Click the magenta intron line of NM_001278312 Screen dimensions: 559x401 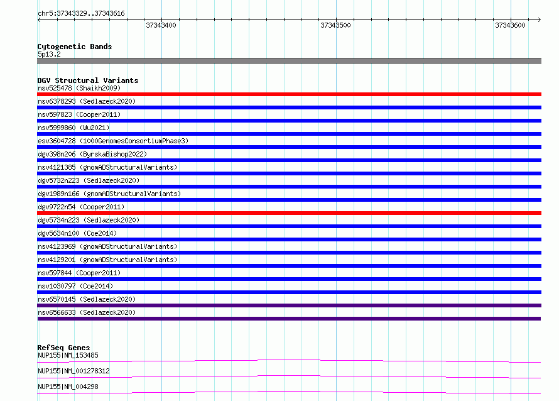point(289,376)
